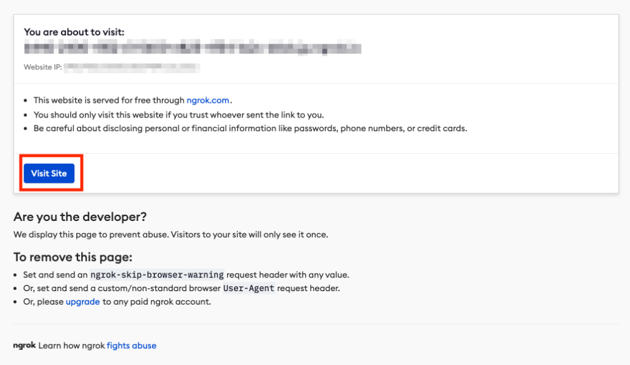This screenshot has height=365, width=630.
Task: Open the fights abuse link
Action: tap(132, 345)
